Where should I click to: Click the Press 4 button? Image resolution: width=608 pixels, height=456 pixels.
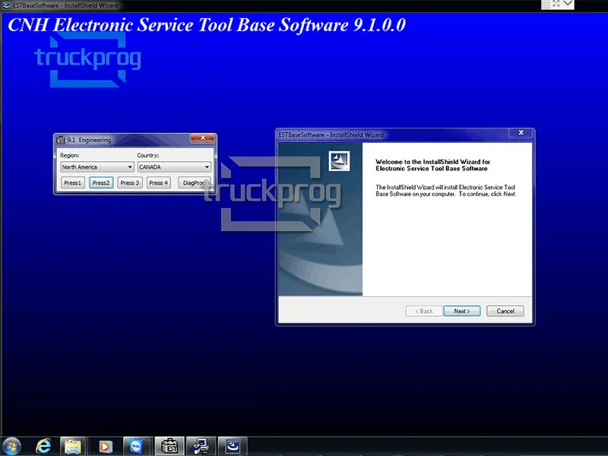point(159,182)
